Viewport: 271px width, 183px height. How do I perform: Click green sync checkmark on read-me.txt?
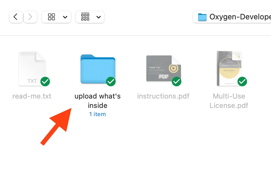click(45, 82)
